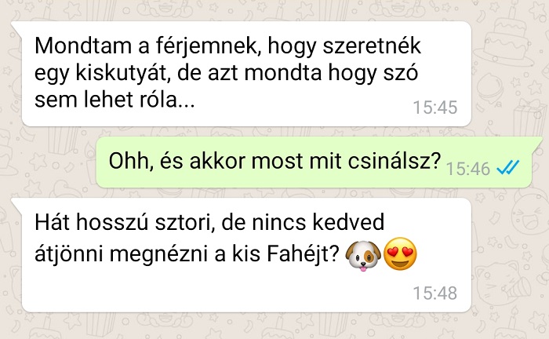The image size is (549, 339).
Task: Select the message starting "Hát hosszú sztori"
Action: pyautogui.click(x=242, y=255)
